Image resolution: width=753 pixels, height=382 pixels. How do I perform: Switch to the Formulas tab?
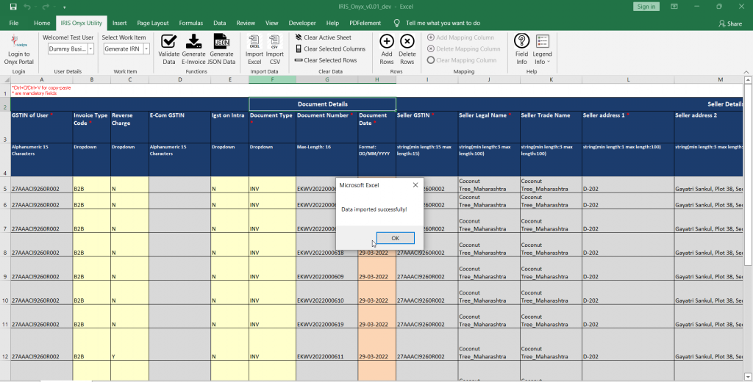coord(191,23)
